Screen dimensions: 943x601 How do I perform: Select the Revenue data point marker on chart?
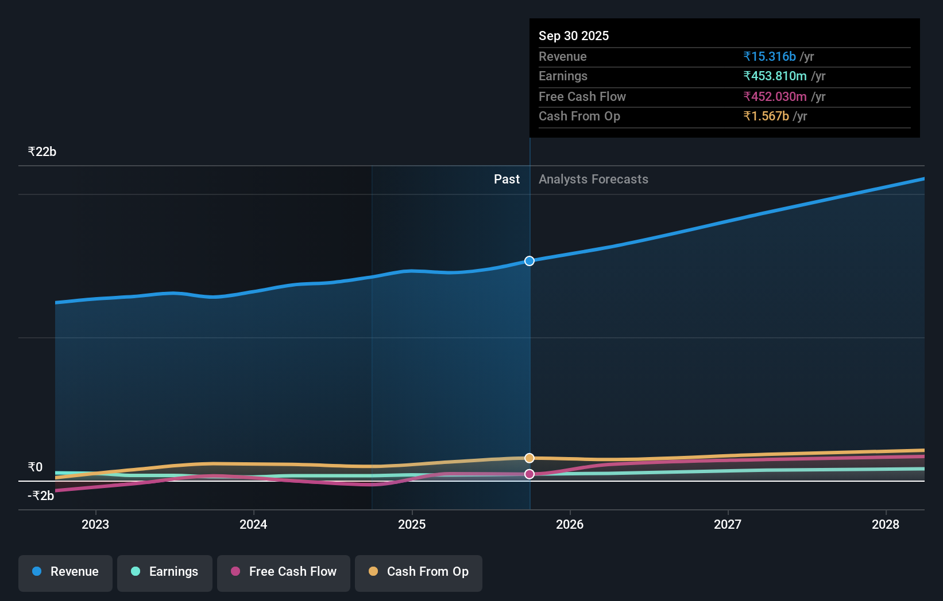(529, 261)
